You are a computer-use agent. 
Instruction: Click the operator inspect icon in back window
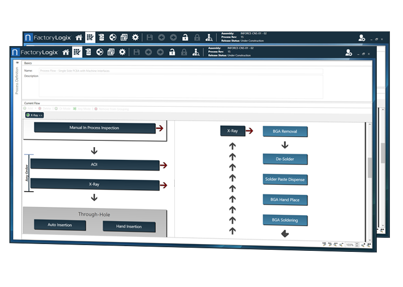[x=209, y=38]
